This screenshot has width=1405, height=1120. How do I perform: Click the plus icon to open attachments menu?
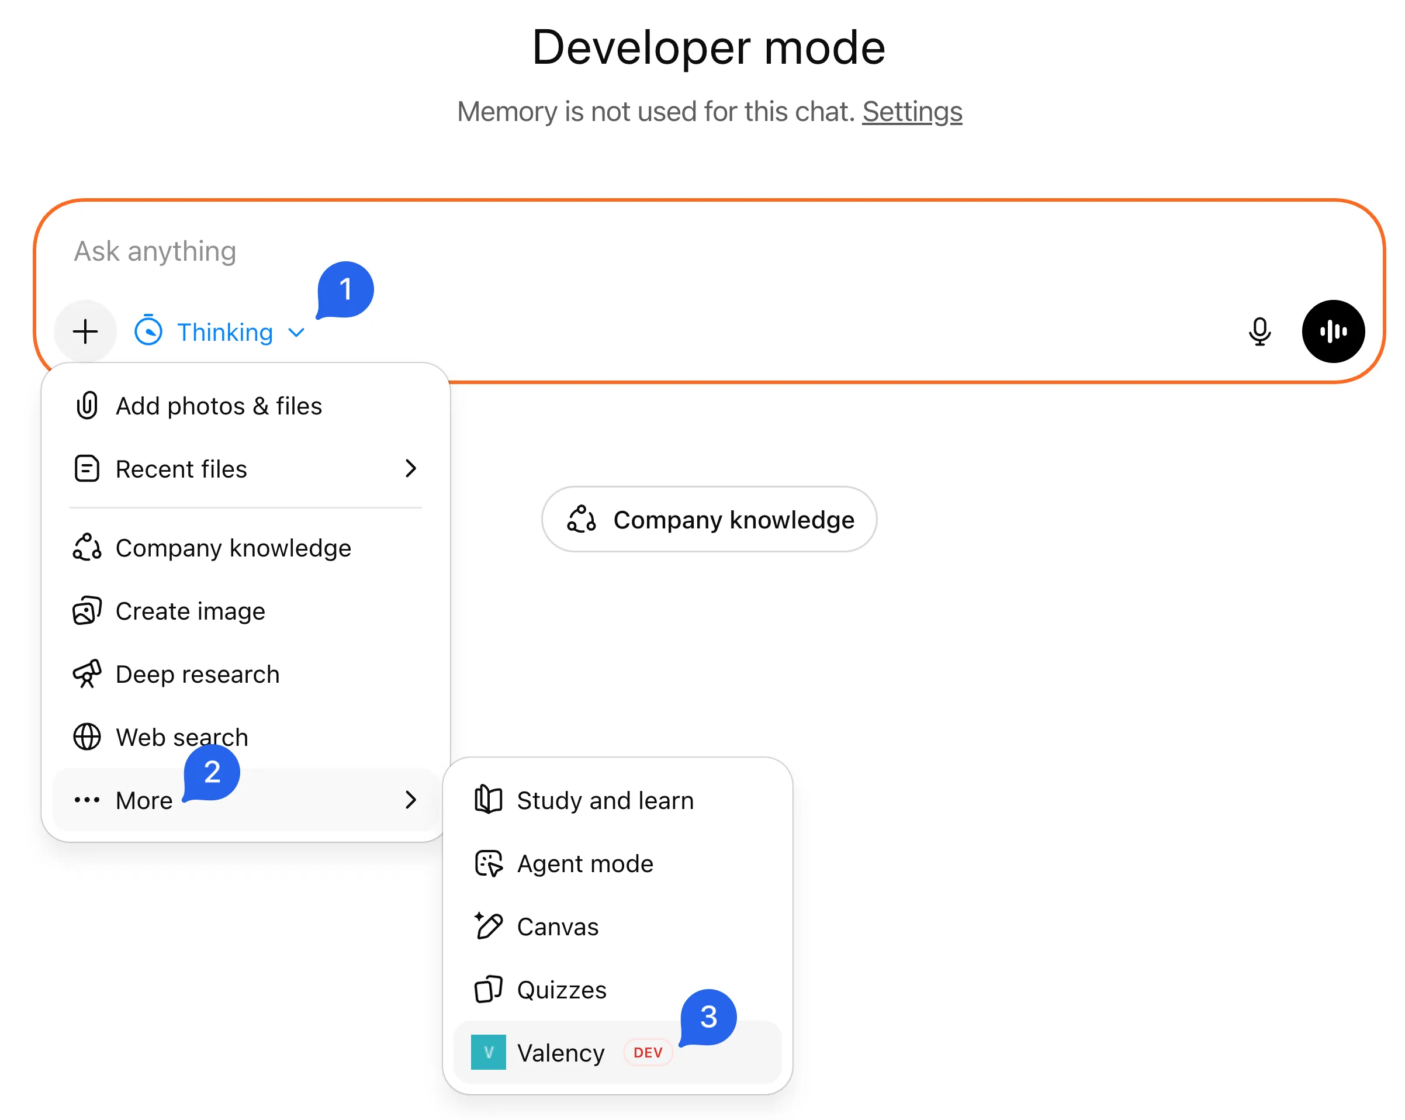[85, 331]
